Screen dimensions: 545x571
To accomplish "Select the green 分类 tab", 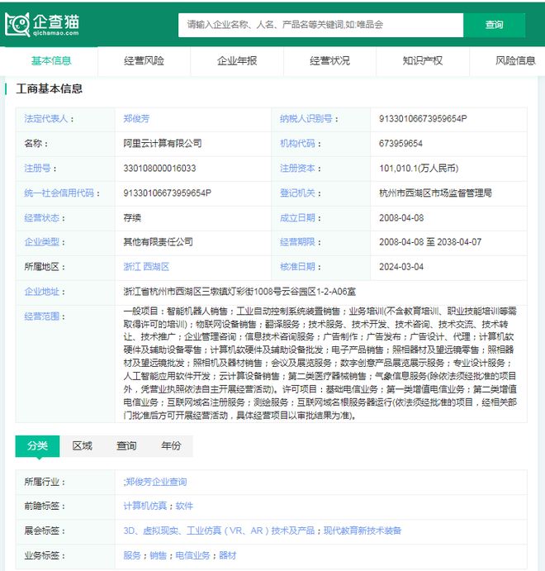I will point(37,445).
